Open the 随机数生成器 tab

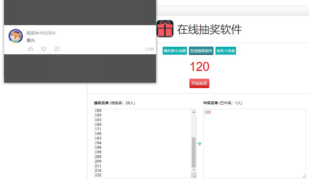[x=174, y=51]
